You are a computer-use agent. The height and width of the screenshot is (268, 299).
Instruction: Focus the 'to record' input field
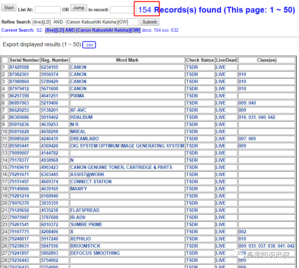pos(123,10)
